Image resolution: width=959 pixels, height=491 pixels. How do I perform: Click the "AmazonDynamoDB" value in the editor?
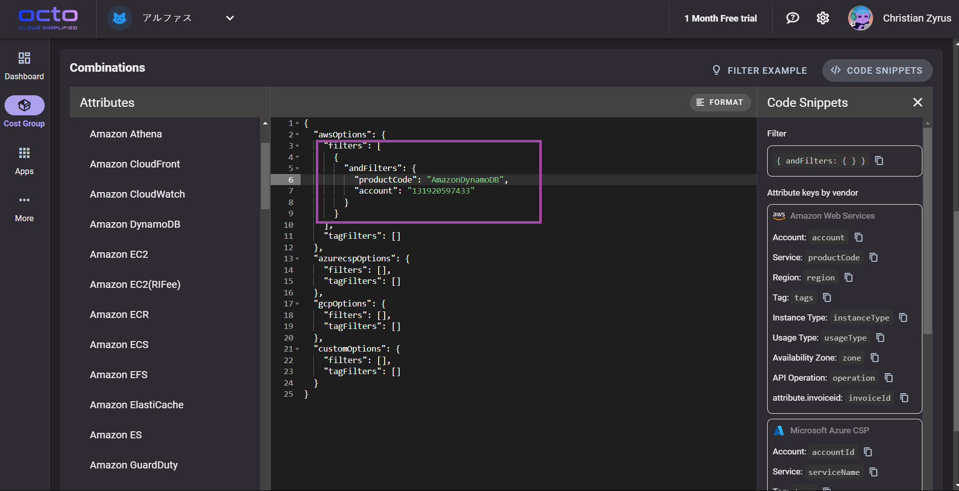[465, 180]
